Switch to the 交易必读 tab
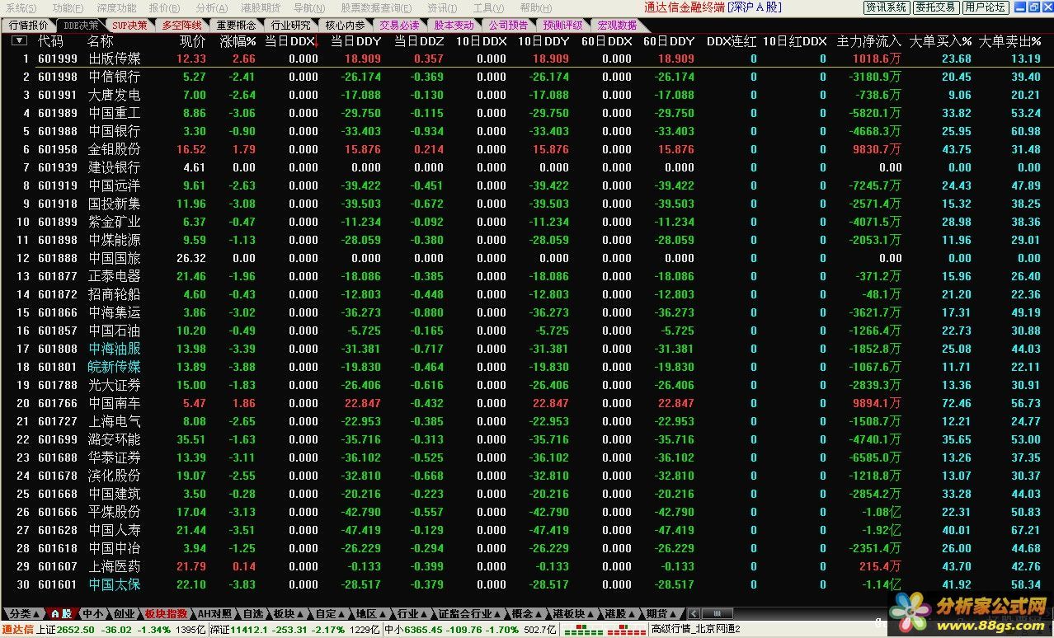The height and width of the screenshot is (638, 1054). point(399,25)
